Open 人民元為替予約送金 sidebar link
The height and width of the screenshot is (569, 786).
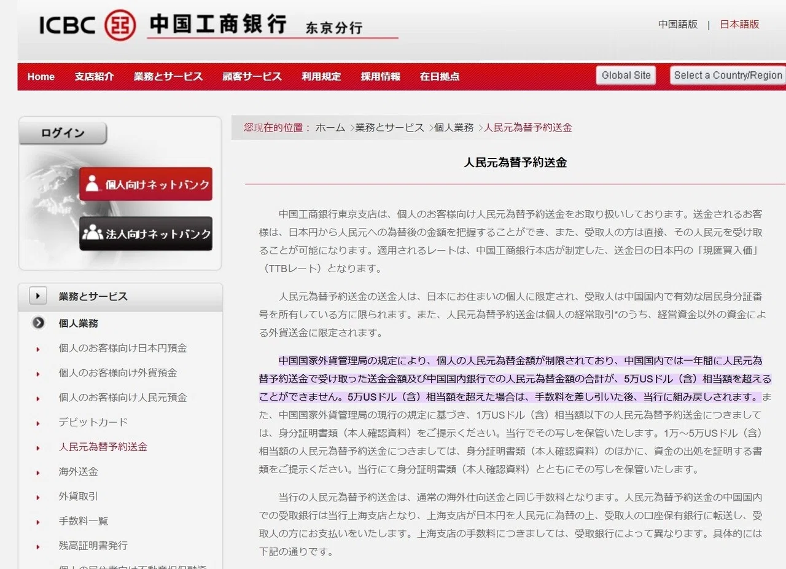pyautogui.click(x=103, y=447)
